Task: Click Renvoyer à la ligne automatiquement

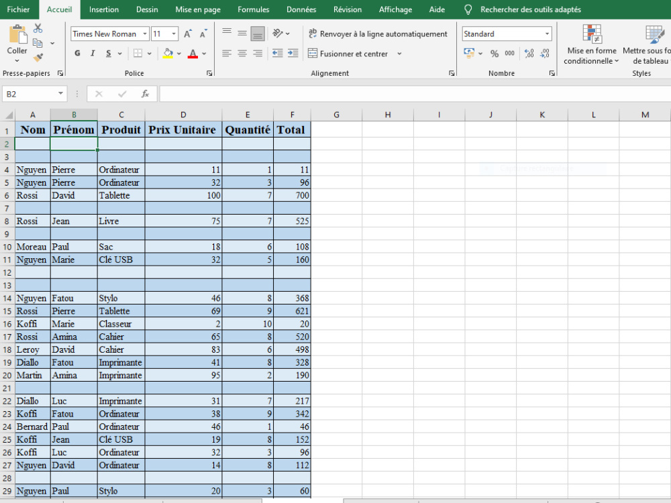Action: [378, 34]
